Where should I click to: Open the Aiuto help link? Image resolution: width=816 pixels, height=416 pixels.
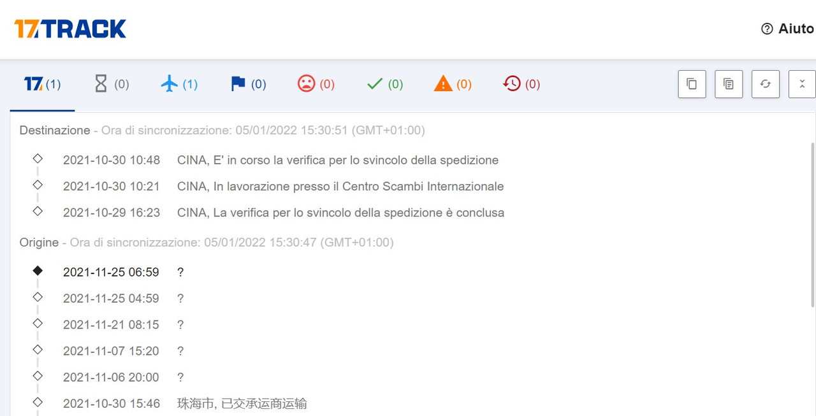click(787, 29)
